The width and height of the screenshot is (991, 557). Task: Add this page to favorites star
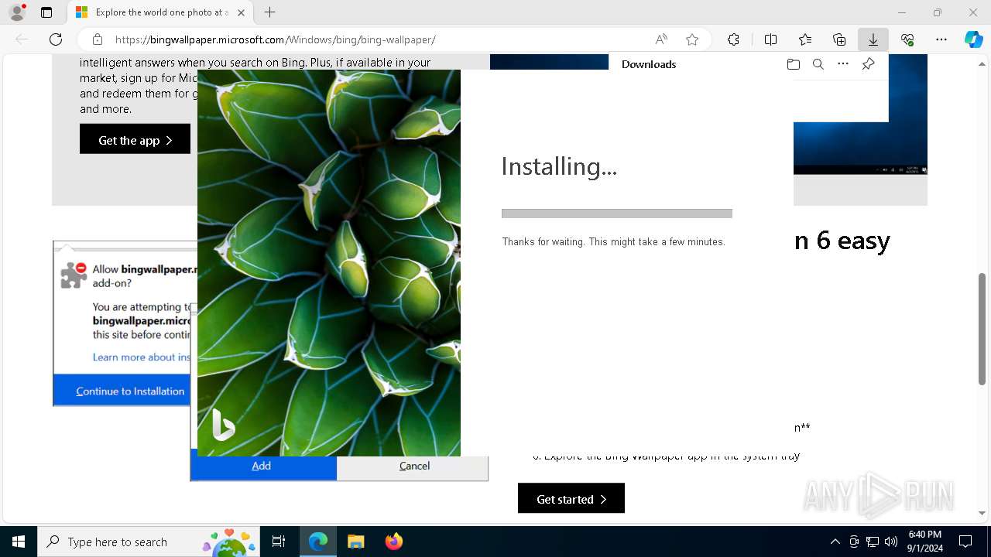692,39
